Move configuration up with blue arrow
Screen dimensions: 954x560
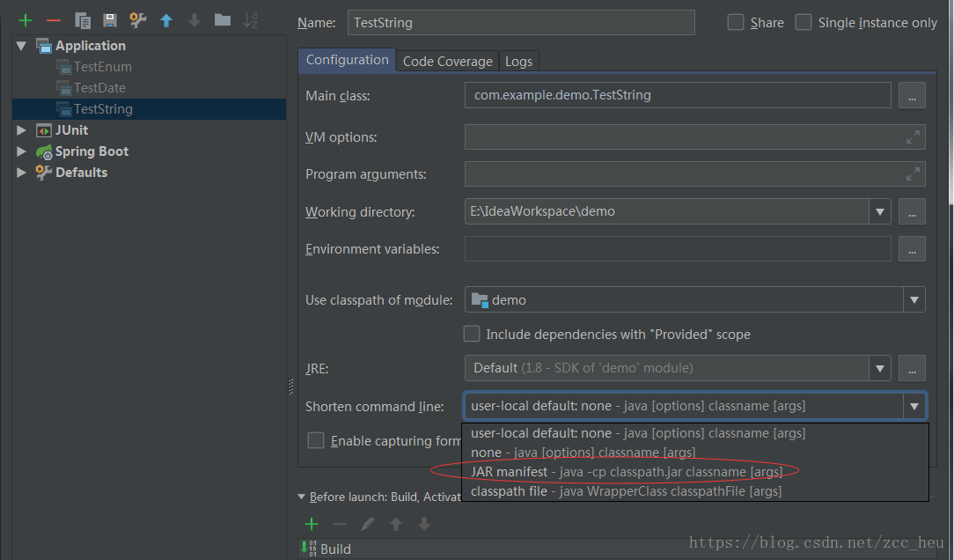[165, 20]
